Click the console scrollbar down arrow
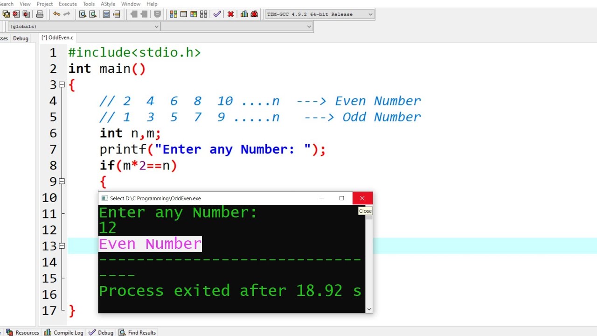 pyautogui.click(x=369, y=309)
